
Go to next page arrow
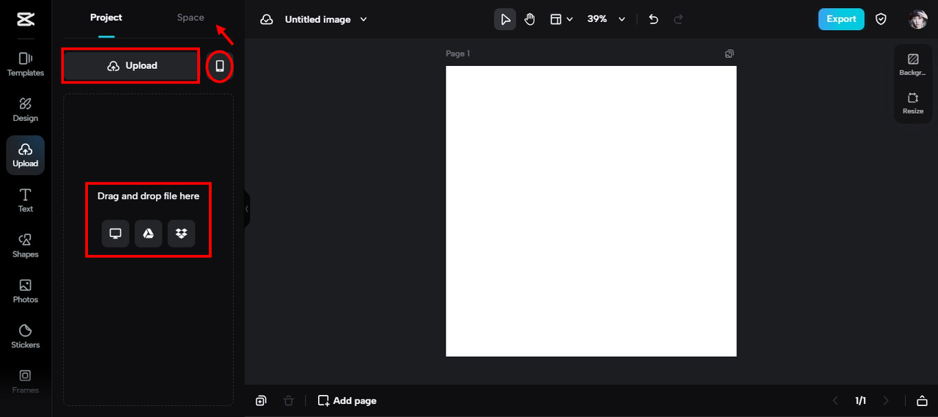[886, 400]
